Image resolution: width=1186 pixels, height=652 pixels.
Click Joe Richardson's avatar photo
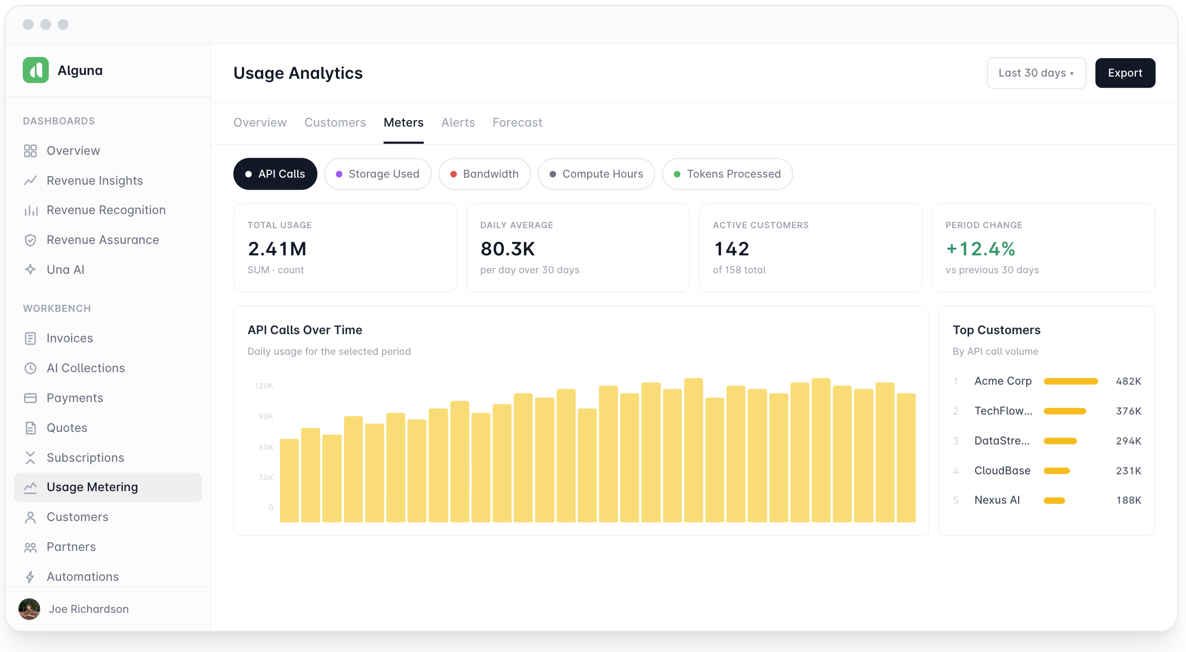point(29,609)
